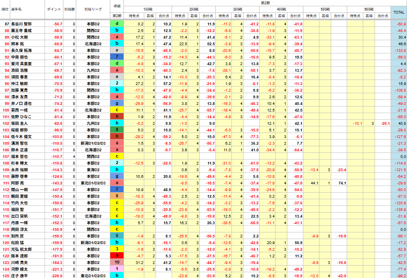407x278 pixels.
Task: Click rank number 87
Action: coord(7,24)
